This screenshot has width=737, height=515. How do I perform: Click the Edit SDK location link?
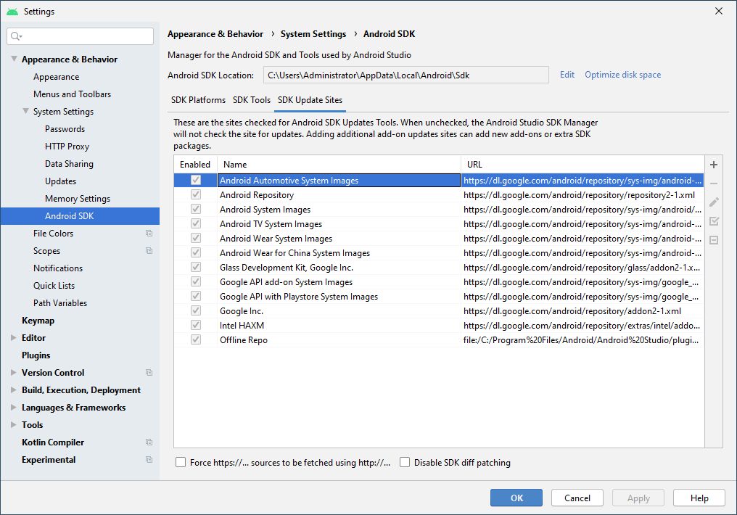[x=567, y=75]
